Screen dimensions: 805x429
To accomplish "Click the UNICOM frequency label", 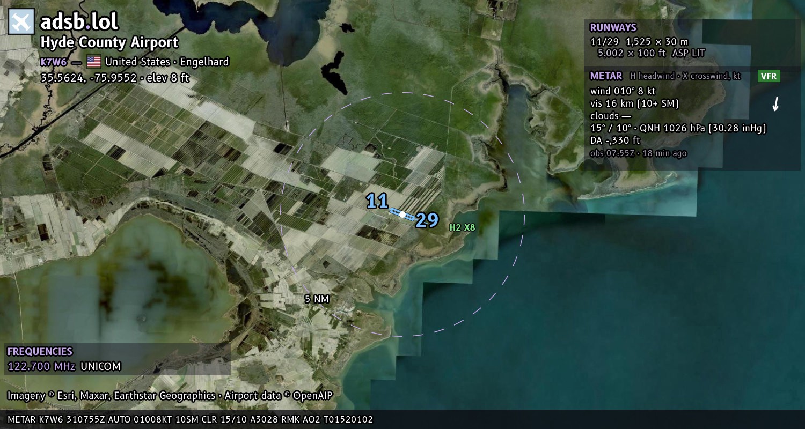I will click(101, 367).
